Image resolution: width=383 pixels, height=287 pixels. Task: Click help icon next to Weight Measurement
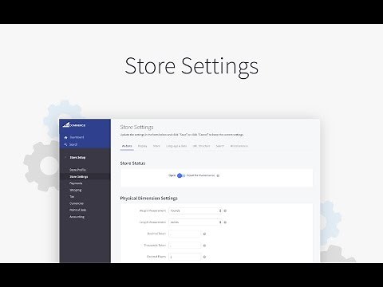[225, 210]
